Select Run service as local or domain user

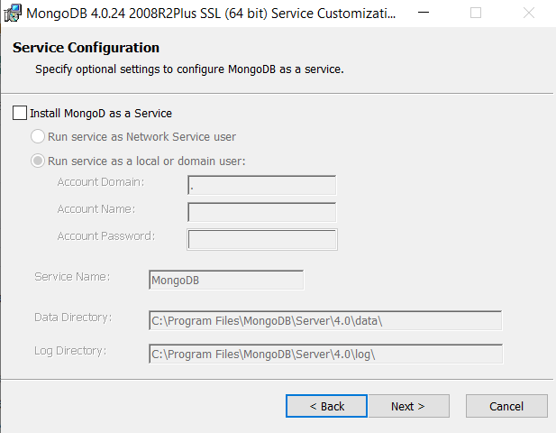[38, 161]
